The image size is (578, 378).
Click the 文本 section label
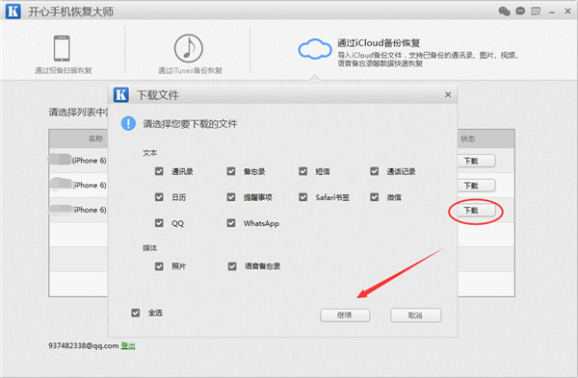(x=150, y=153)
